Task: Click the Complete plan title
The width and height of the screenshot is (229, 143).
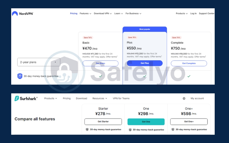Action: pyautogui.click(x=177, y=43)
